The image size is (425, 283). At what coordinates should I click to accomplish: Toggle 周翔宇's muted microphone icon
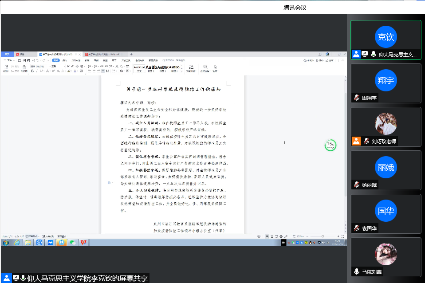click(x=356, y=98)
